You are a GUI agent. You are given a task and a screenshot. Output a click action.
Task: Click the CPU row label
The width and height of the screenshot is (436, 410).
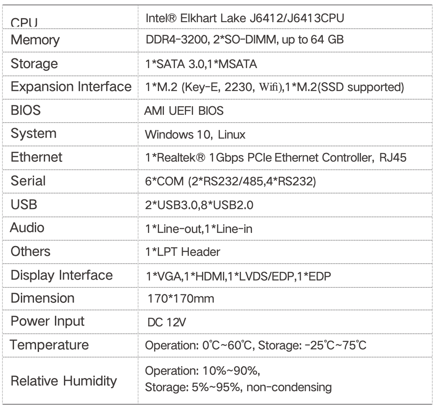[24, 23]
